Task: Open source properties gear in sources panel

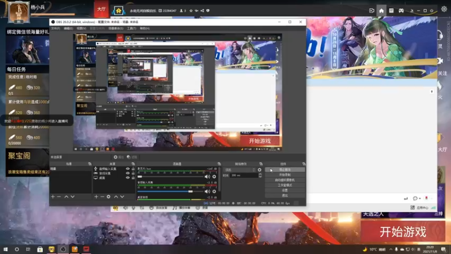Action: [x=108, y=196]
